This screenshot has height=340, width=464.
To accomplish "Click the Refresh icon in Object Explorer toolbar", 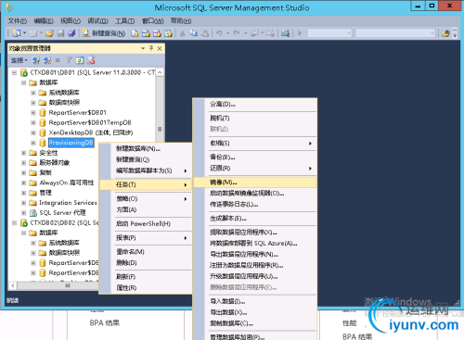I will [x=80, y=60].
